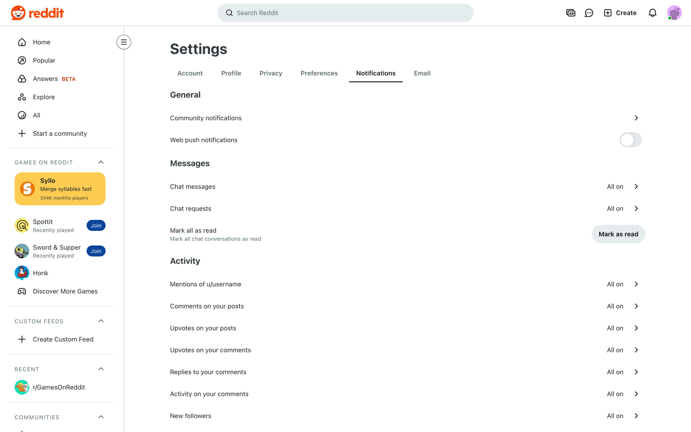Join the Spottit game
691x432 pixels.
pos(96,226)
